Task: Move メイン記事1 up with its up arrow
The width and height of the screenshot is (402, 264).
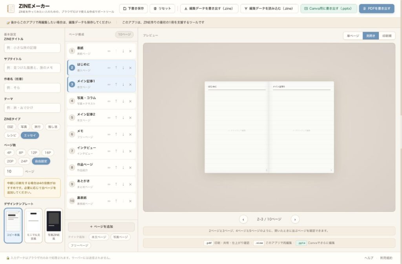Action: coord(116,84)
